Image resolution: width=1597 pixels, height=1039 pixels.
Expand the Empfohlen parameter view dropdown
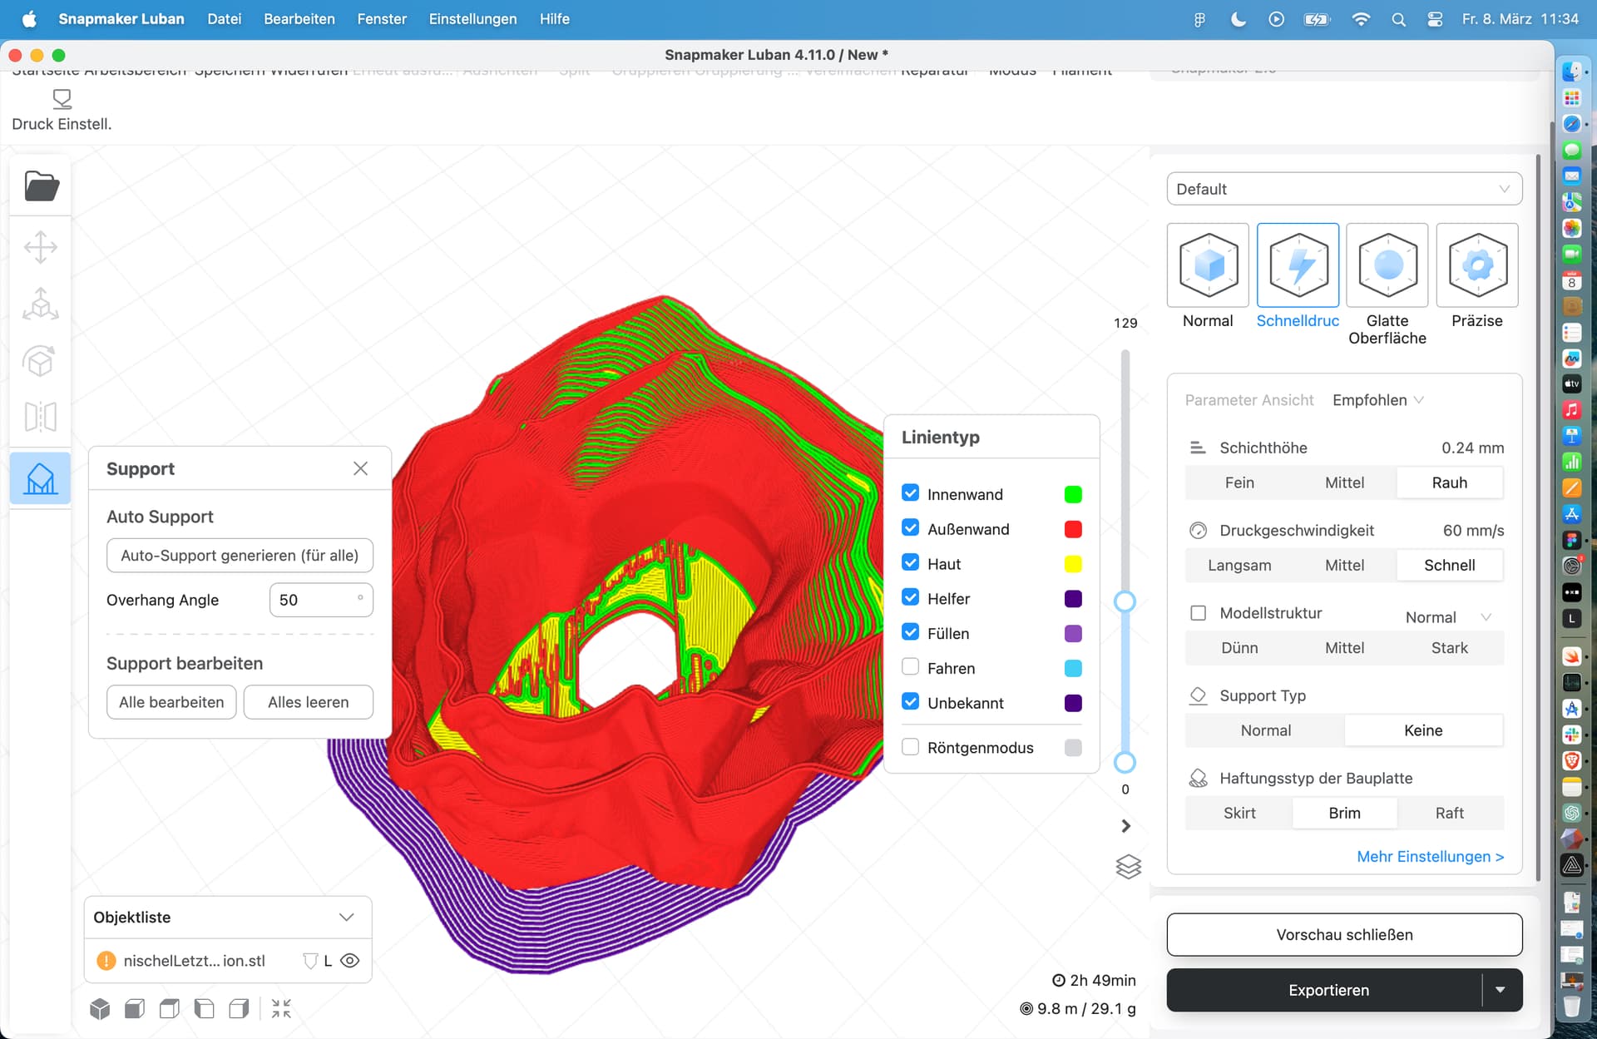(1377, 400)
